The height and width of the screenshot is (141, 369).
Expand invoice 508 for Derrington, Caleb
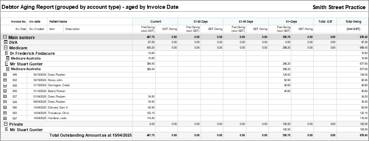tap(5, 85)
